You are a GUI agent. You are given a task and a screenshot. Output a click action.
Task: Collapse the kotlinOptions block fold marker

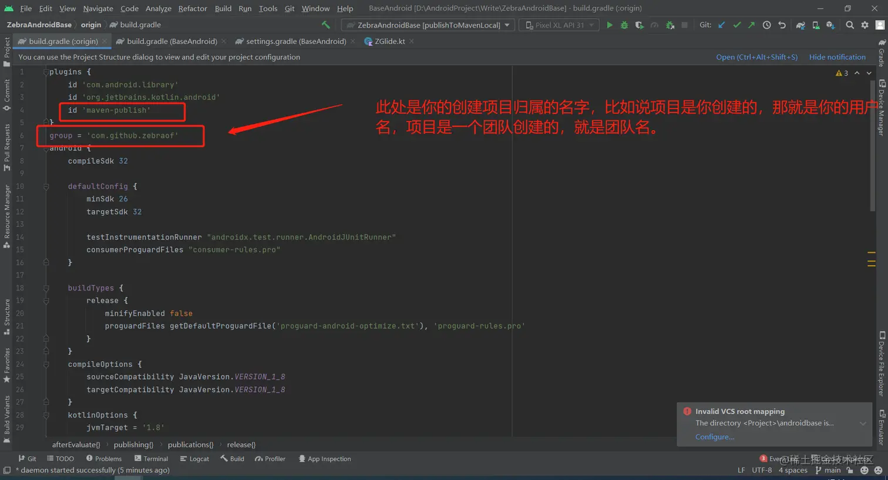(46, 415)
